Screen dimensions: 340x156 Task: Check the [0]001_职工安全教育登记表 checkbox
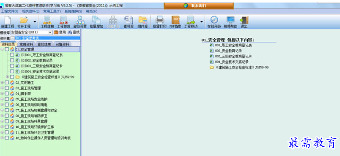(x=12, y=55)
